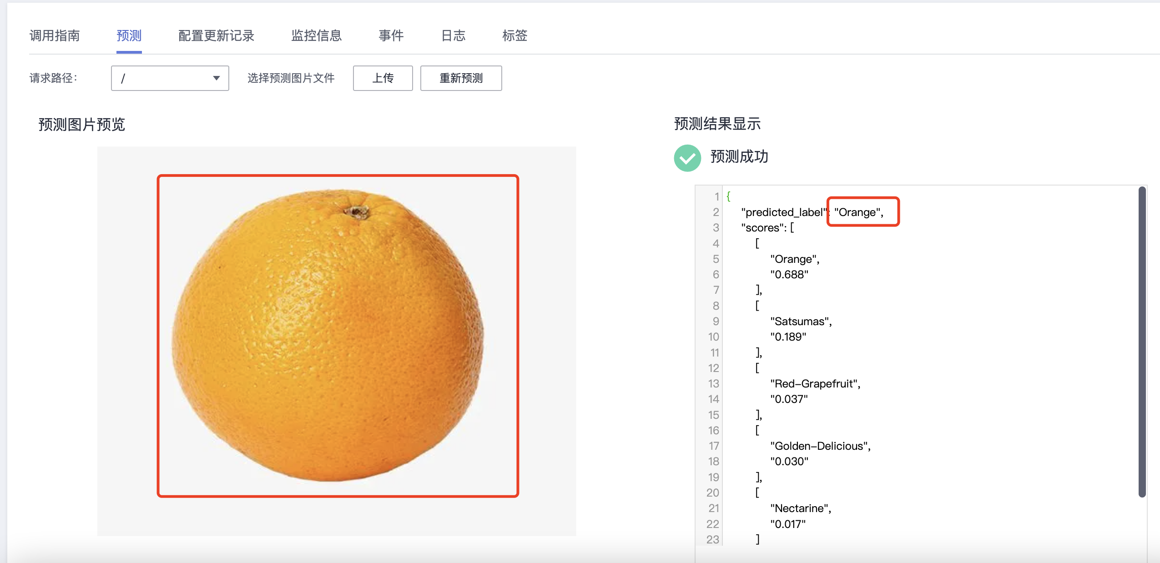Click the "Satsumas" entry in JSON output
The height and width of the screenshot is (563, 1160).
coord(801,322)
